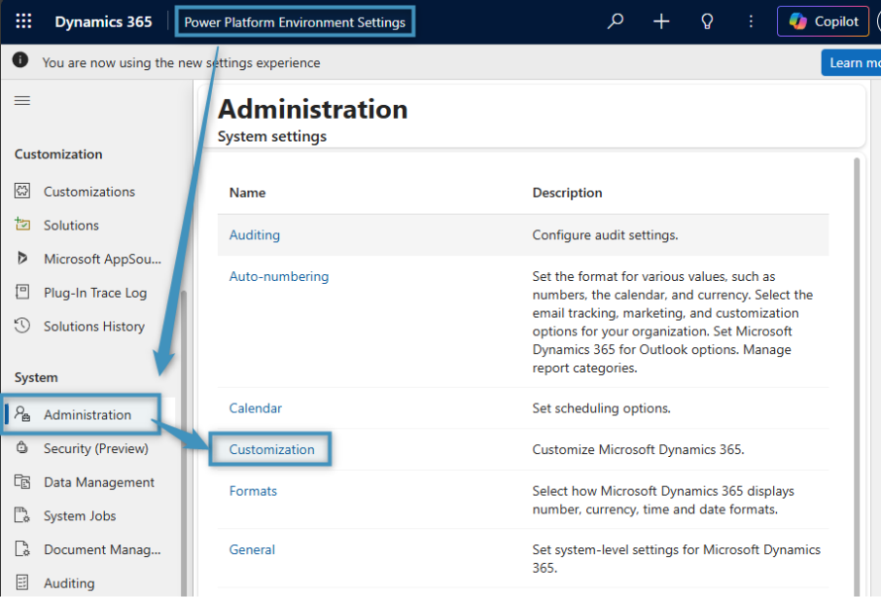Click the sidebar vertical scrollbar

(x=184, y=442)
